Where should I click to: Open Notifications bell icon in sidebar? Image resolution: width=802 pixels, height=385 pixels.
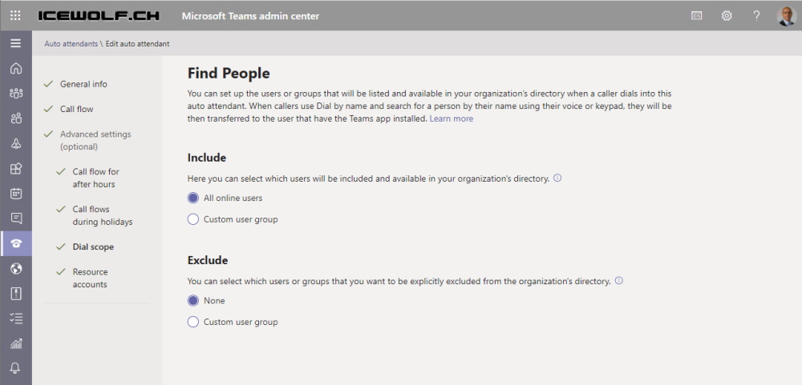pos(16,368)
